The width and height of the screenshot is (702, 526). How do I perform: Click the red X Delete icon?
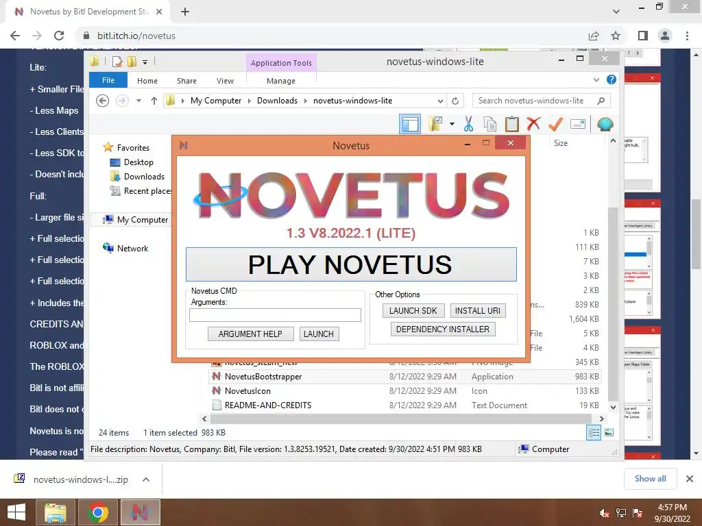pyautogui.click(x=533, y=123)
